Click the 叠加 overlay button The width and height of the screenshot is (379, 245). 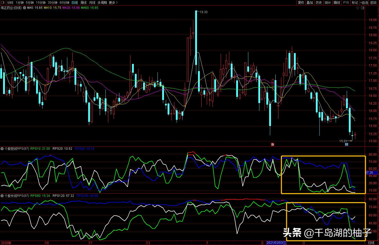310,3
